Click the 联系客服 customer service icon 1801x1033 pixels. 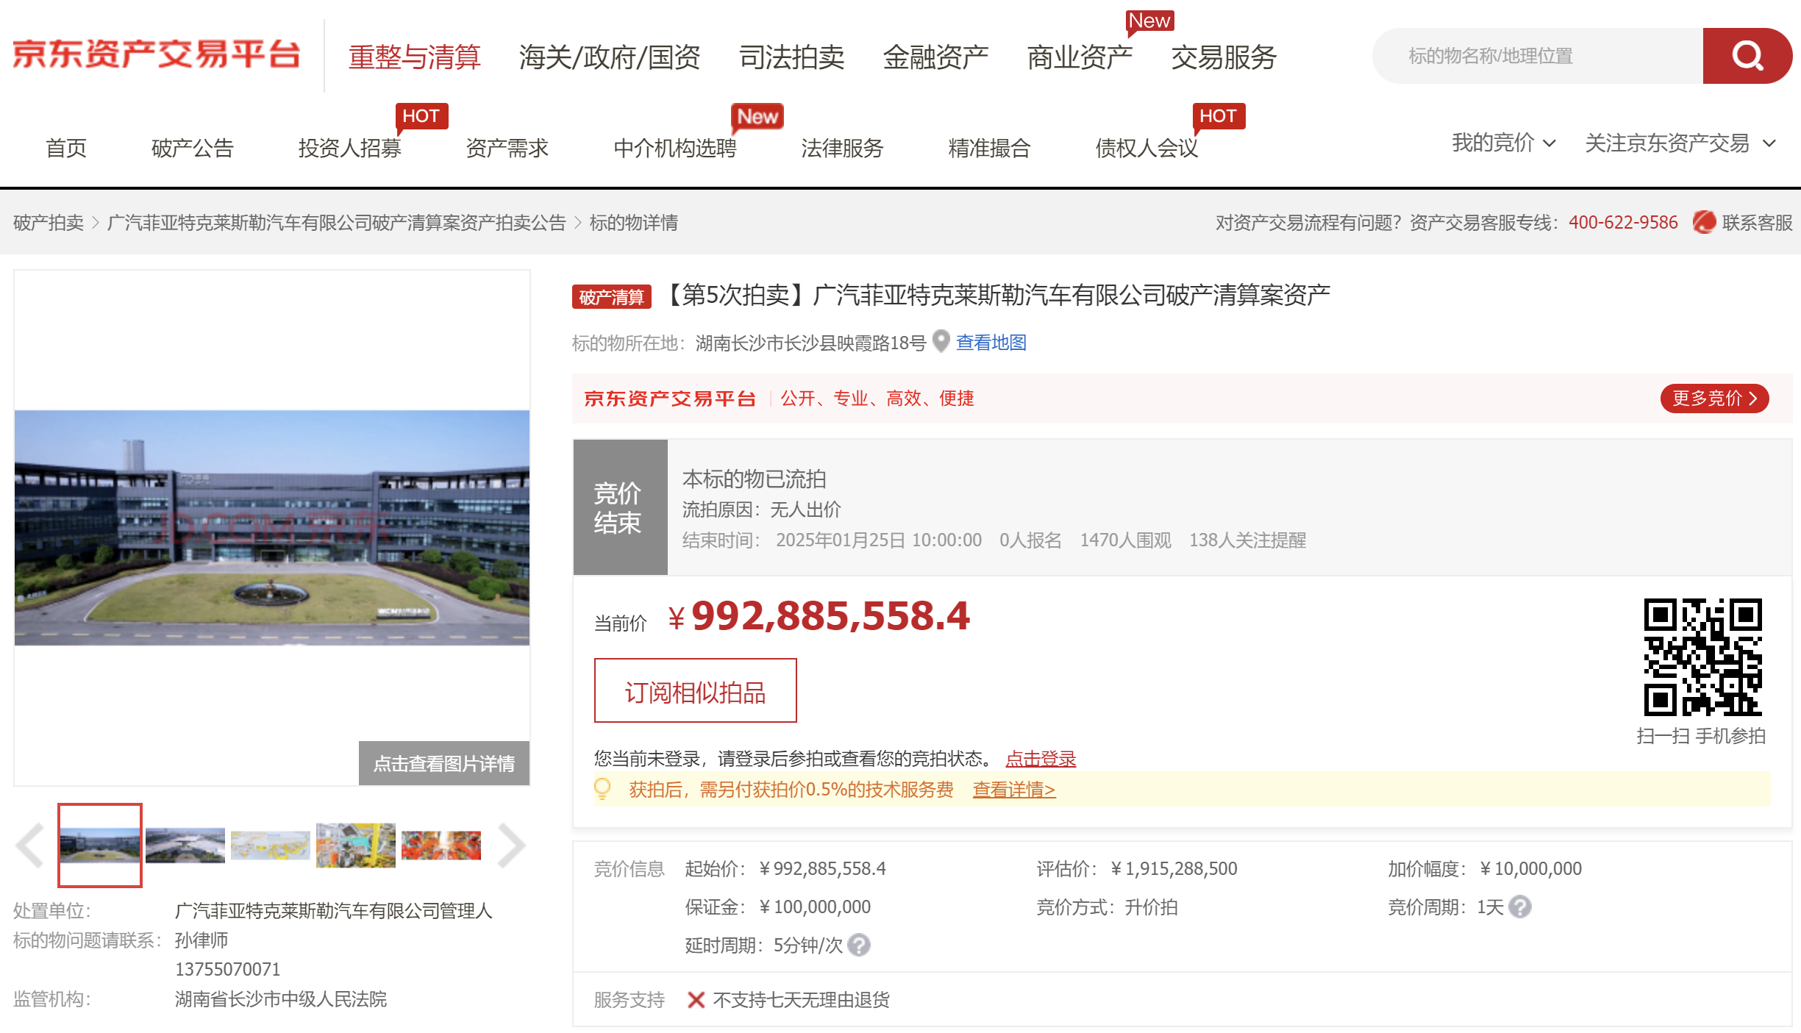1703,222
